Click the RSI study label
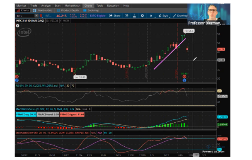The height and width of the screenshot is (160, 252). (37, 85)
